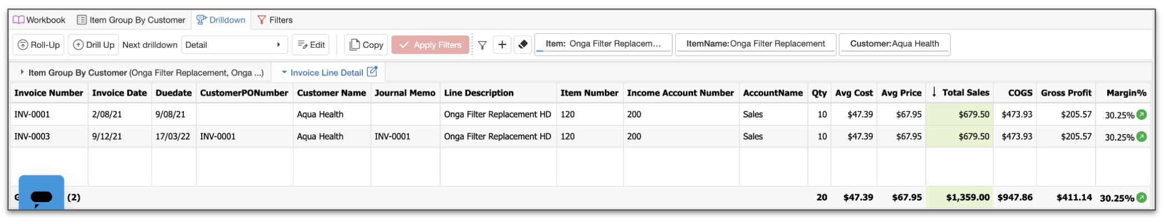Click invoice date 9/12/21
1166x221 pixels.
pos(107,137)
